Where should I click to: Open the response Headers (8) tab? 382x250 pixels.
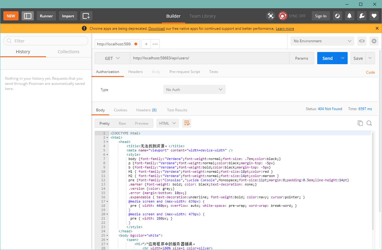coord(146,110)
